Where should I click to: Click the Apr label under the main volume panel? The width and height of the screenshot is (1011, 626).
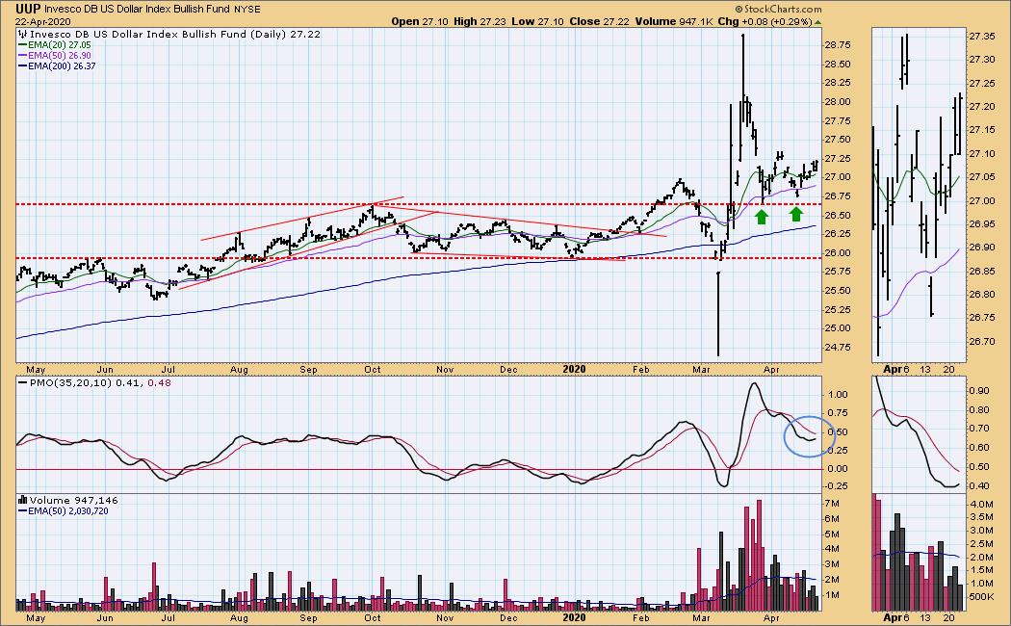(x=771, y=617)
